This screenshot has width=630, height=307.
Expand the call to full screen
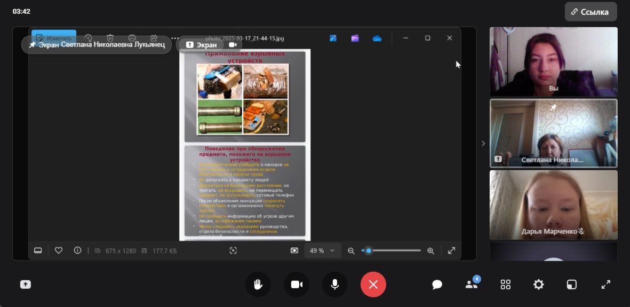click(605, 285)
